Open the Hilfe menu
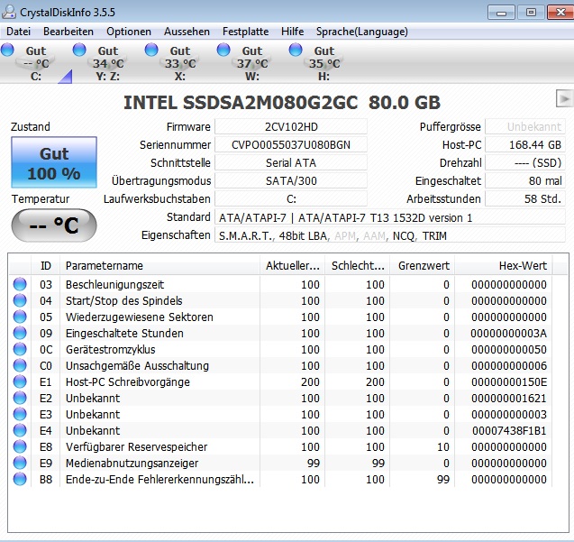The width and height of the screenshot is (574, 542). click(292, 32)
